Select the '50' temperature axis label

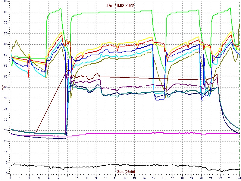[5, 77]
